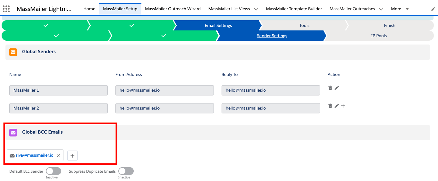
Task: Click the Sender Settings sub-step
Action: [x=272, y=36]
